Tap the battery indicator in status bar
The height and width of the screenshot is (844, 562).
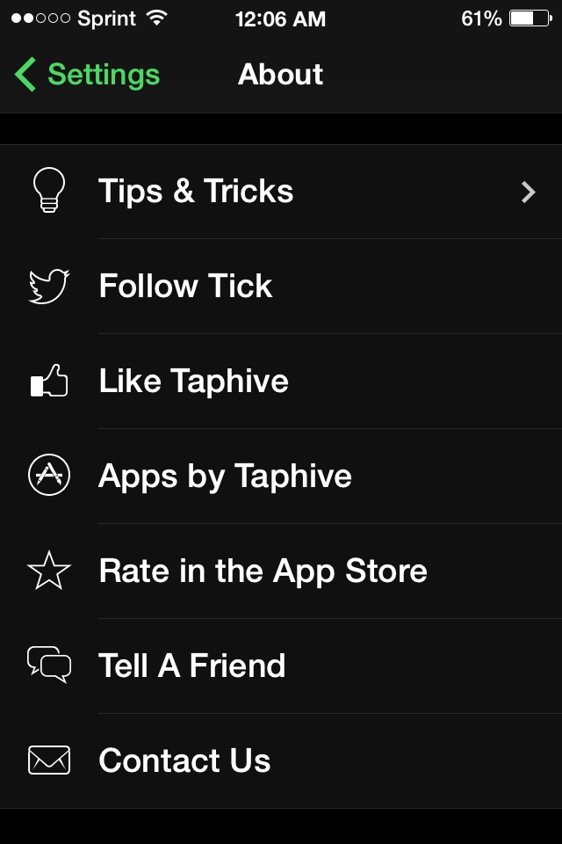point(529,18)
